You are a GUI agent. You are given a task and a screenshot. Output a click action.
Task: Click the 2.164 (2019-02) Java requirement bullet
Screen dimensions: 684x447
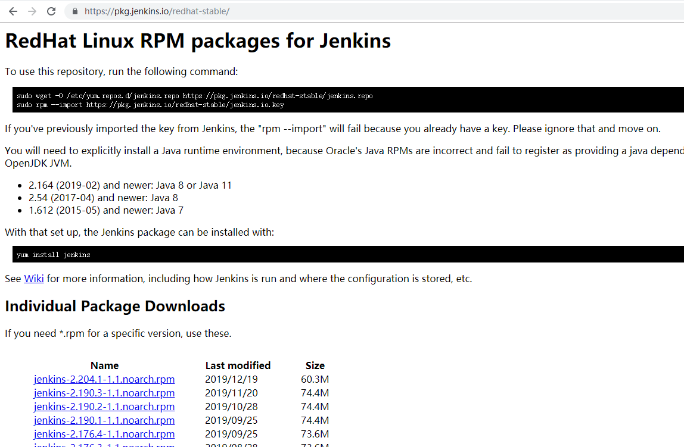130,186
